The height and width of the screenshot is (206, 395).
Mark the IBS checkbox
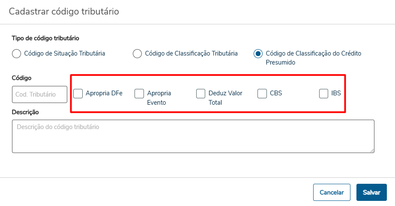point(324,93)
